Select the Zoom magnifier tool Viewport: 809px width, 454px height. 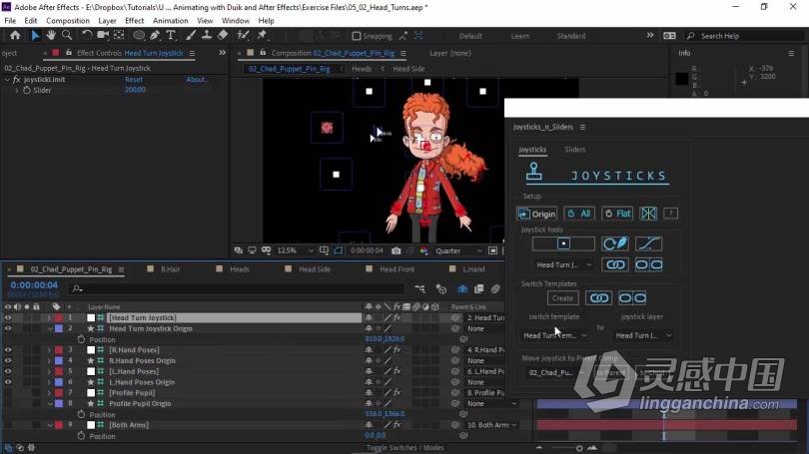point(67,35)
